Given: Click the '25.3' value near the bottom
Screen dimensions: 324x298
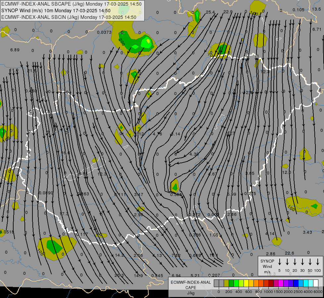Looking at the screenshot, I should click(x=119, y=275).
